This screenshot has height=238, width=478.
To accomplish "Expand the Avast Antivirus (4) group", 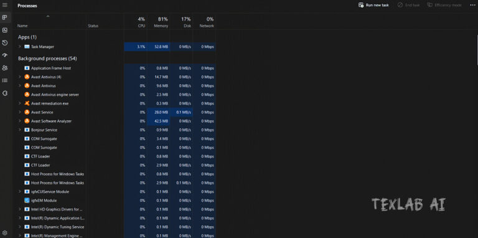I will [19, 77].
